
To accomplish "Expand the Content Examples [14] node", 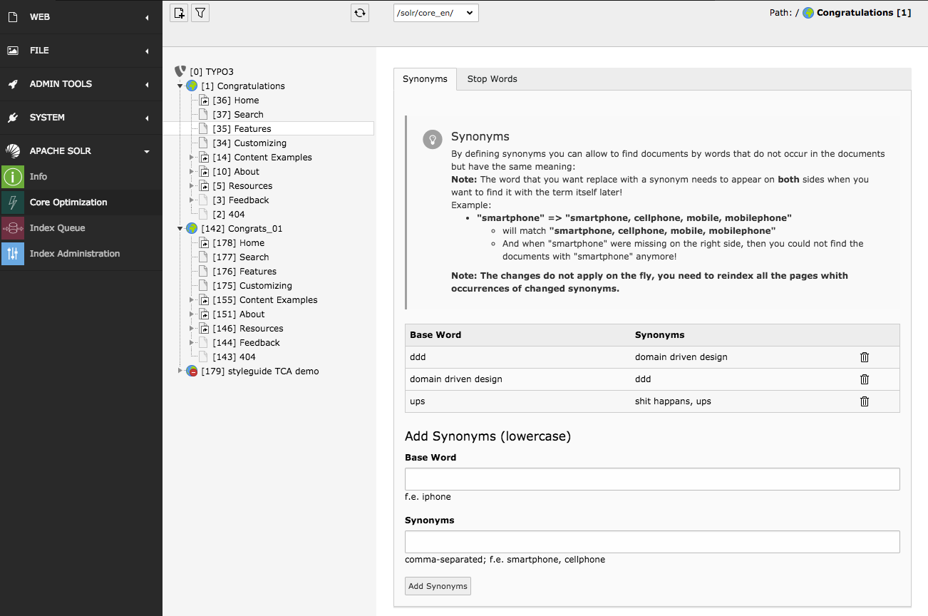I will pos(192,158).
